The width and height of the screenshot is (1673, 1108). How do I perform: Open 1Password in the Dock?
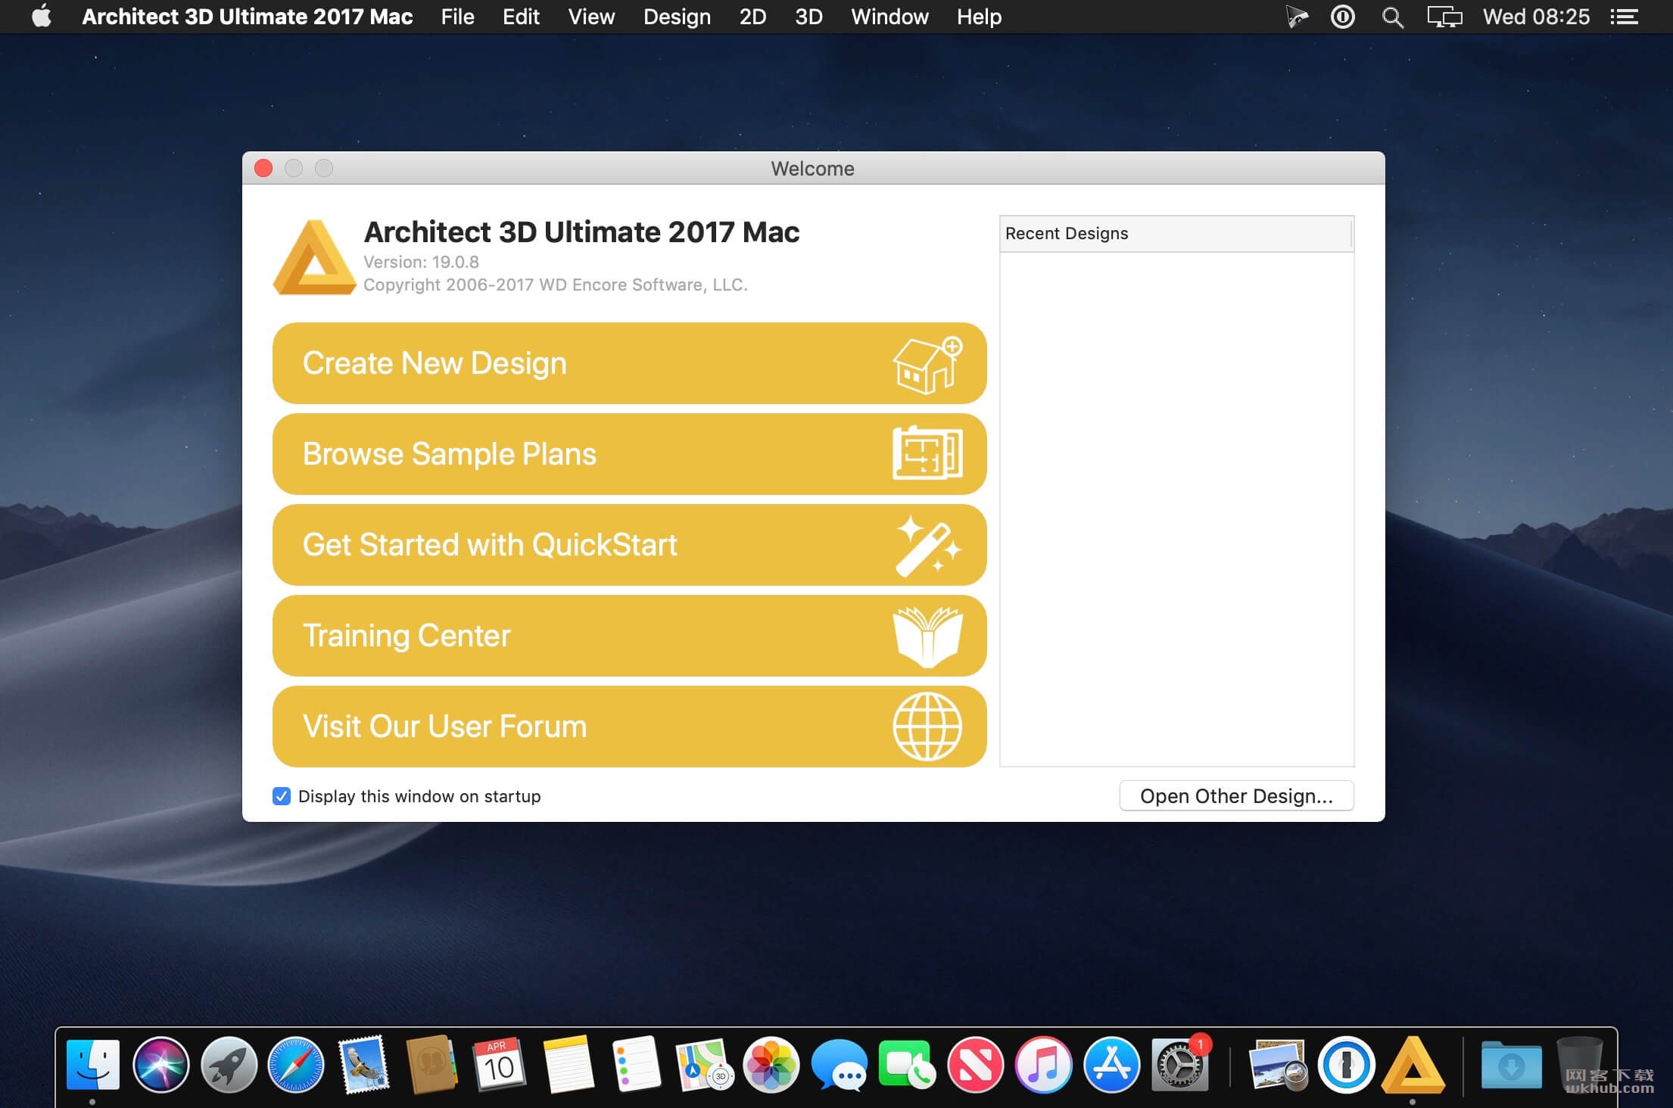1346,1064
